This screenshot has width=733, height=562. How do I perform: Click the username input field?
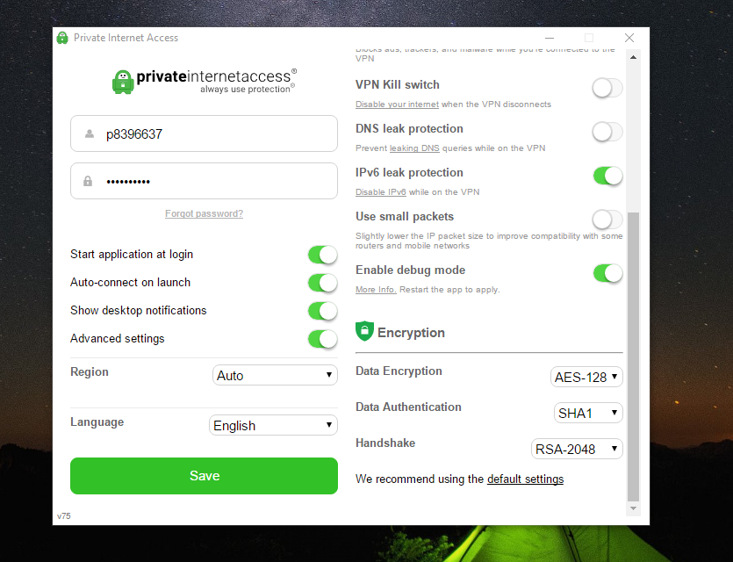tap(204, 133)
